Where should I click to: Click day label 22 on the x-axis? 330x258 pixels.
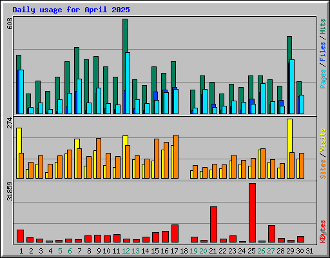coord(222,251)
